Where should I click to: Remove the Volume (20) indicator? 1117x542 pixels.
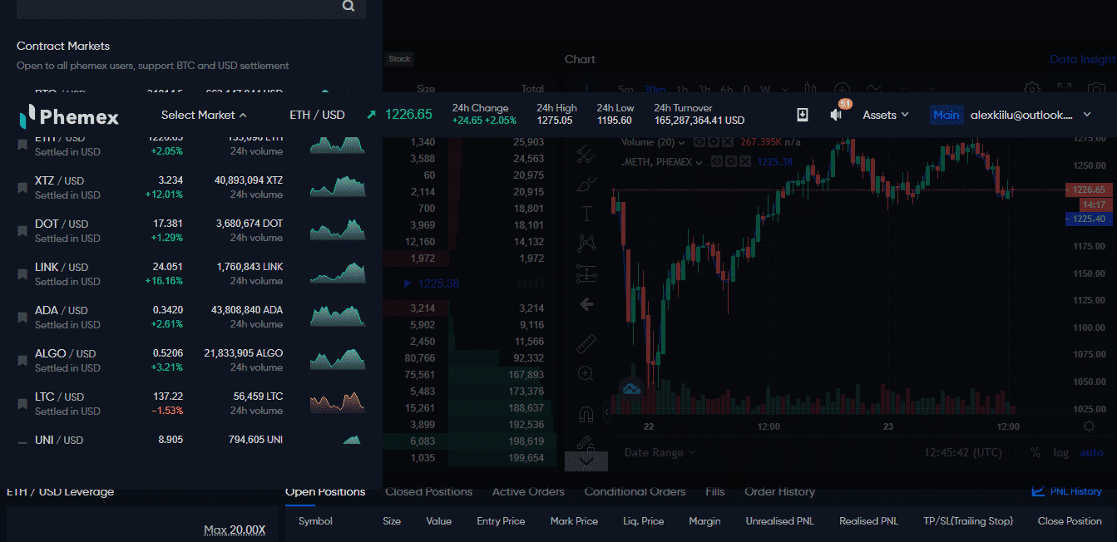pos(728,142)
